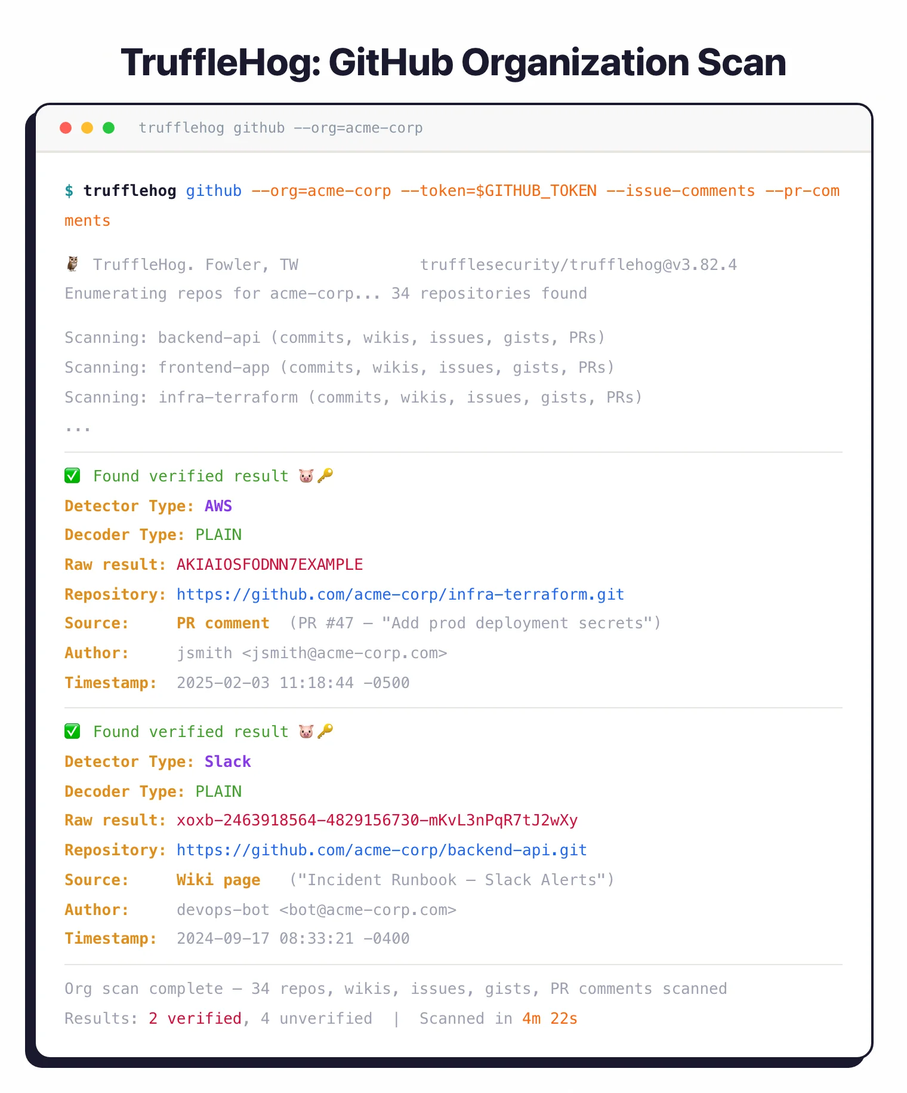Click the '4 unverified' results count

coord(316,1018)
